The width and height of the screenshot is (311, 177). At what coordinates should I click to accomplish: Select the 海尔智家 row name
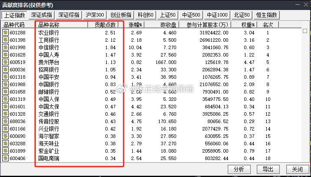click(49, 136)
